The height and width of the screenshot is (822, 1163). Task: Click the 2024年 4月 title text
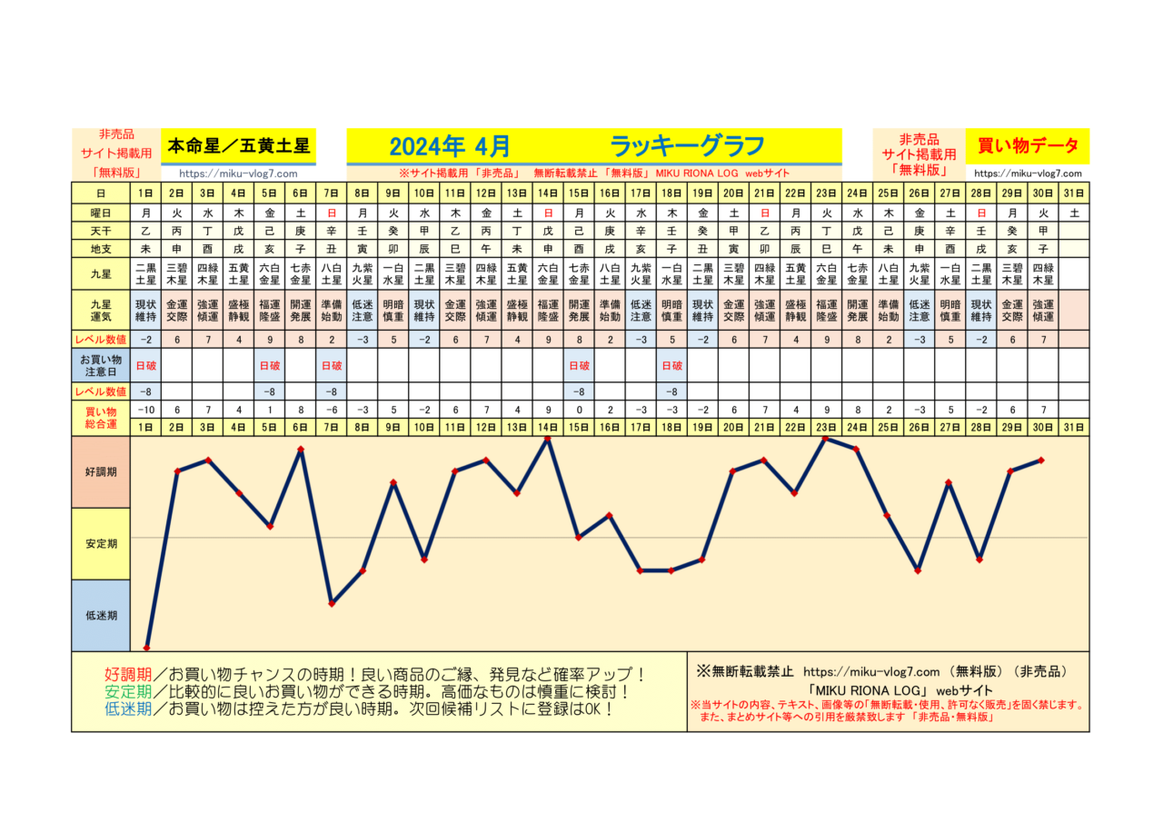click(x=449, y=146)
